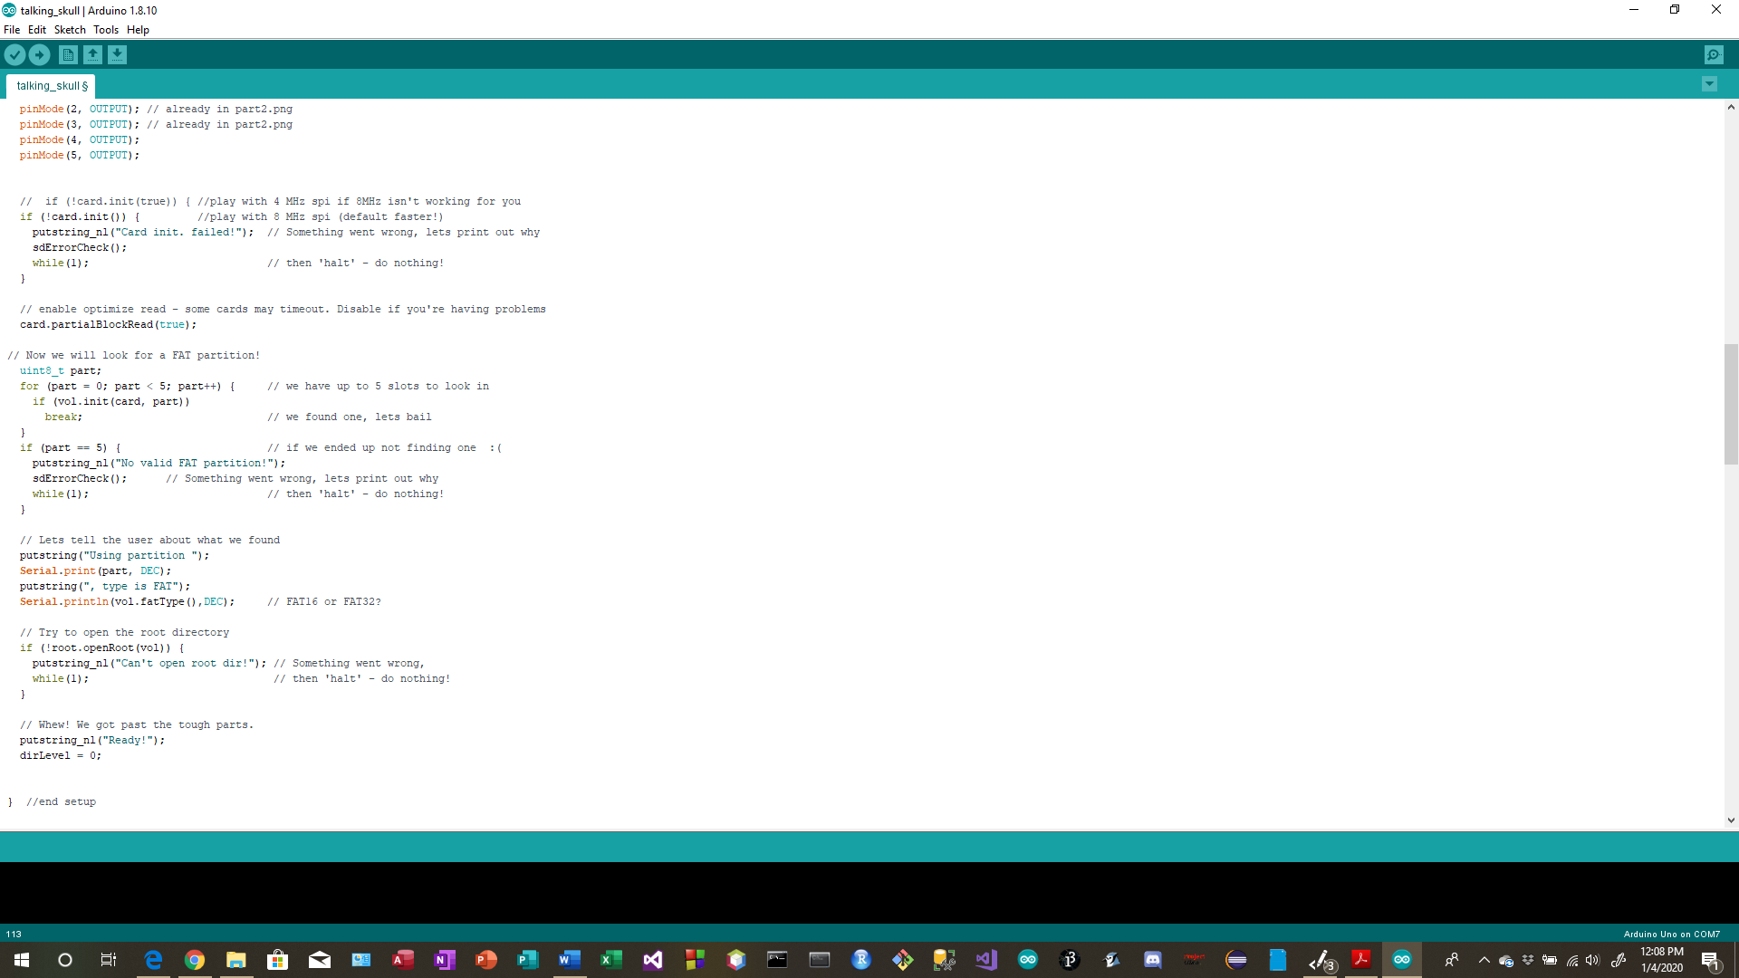This screenshot has width=1739, height=978.
Task: Open the File menu
Action: click(x=12, y=30)
